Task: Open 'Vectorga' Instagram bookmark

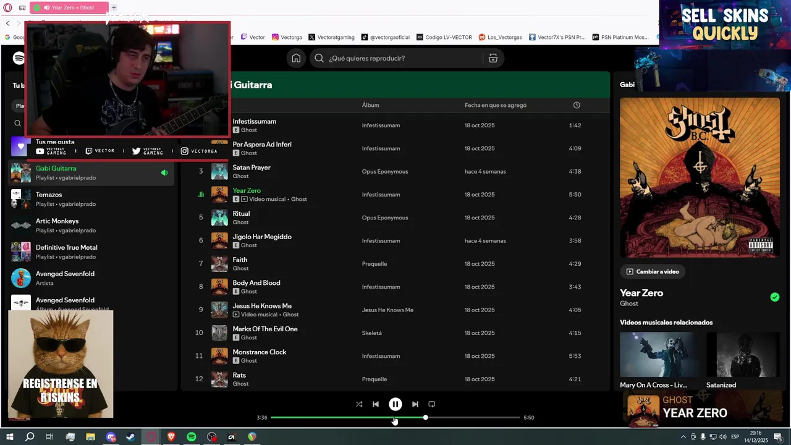Action: (287, 37)
